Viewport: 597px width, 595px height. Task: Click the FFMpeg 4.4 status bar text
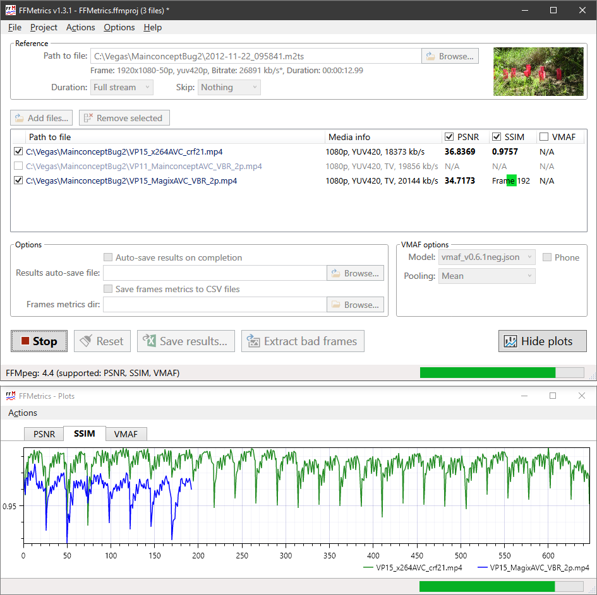click(92, 373)
